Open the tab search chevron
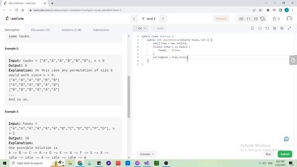The height and width of the screenshot is (167, 297). coord(266,3)
